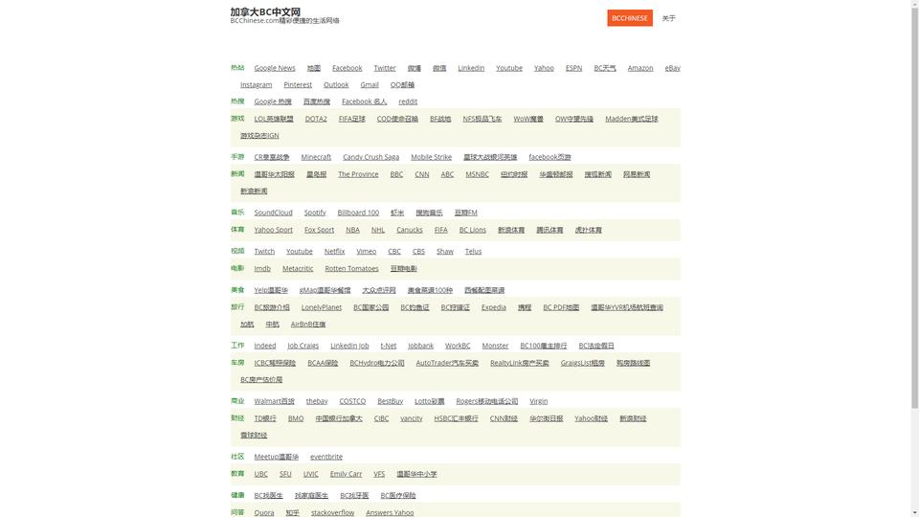
Task: Open the Canucks link
Action: 409,230
